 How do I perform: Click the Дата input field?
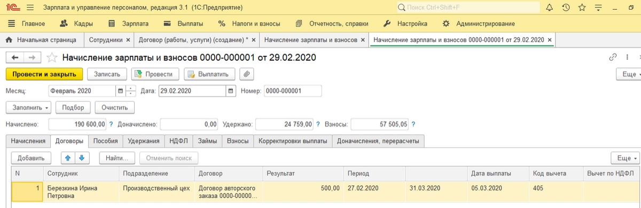coord(192,91)
